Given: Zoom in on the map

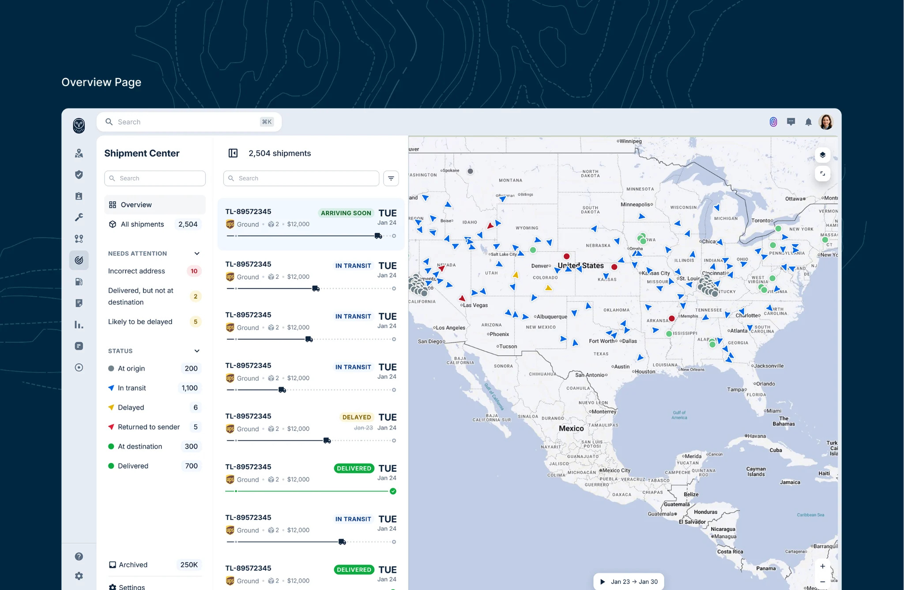Looking at the screenshot, I should click(x=822, y=566).
